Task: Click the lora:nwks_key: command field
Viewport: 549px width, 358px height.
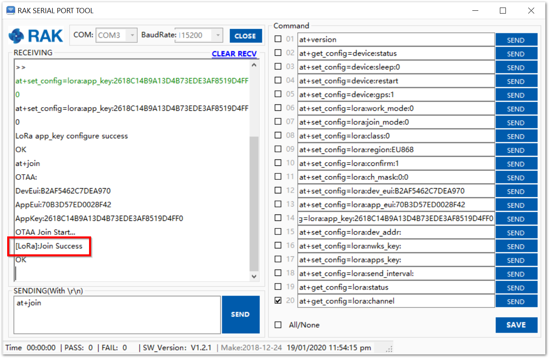Action: pos(396,246)
